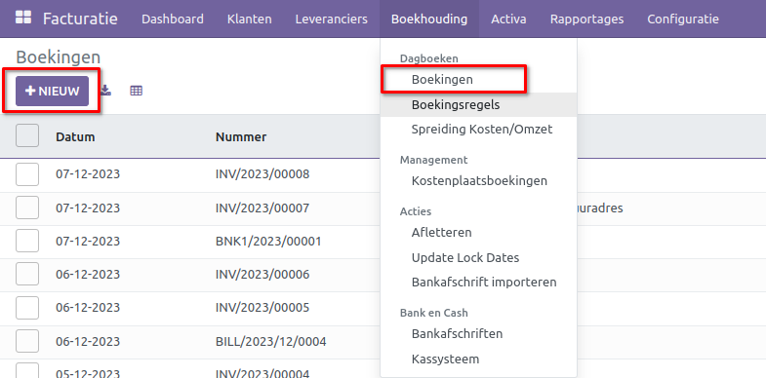The image size is (766, 378).
Task: Select Boekingen in the Dagboeken section
Action: [442, 79]
